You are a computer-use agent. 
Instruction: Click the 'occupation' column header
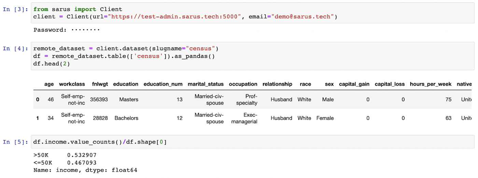click(x=243, y=84)
